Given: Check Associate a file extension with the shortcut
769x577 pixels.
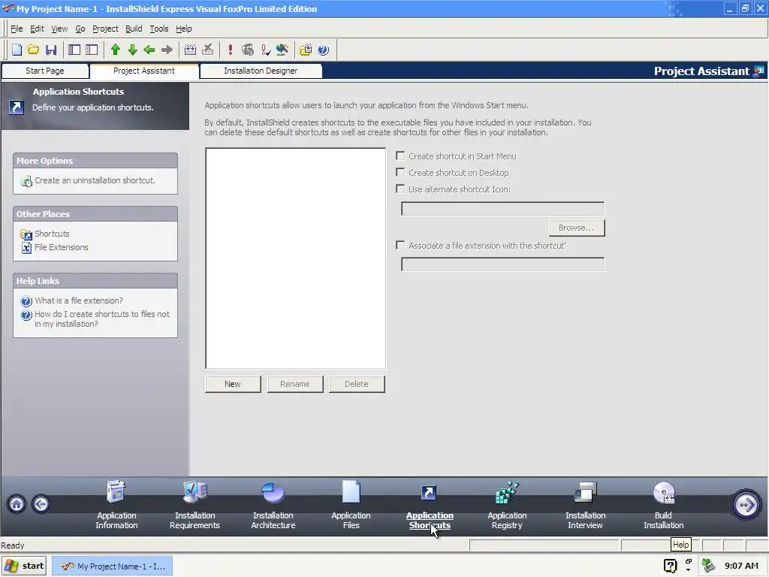Looking at the screenshot, I should (x=400, y=246).
